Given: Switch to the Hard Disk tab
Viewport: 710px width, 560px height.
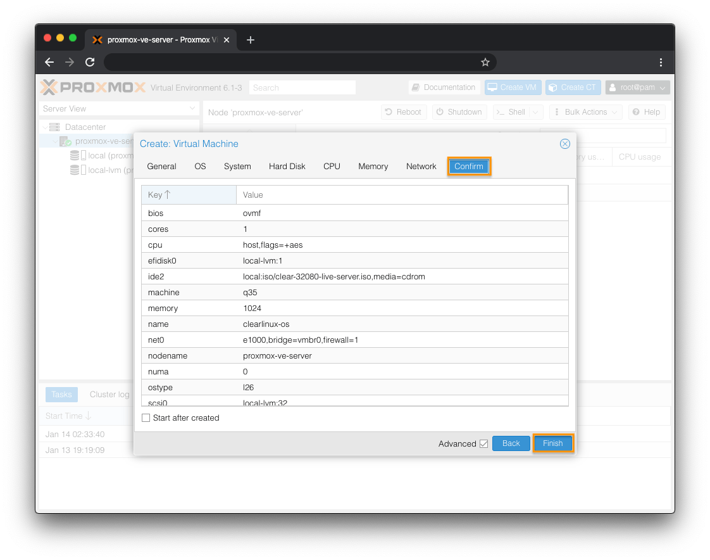Looking at the screenshot, I should tap(287, 166).
